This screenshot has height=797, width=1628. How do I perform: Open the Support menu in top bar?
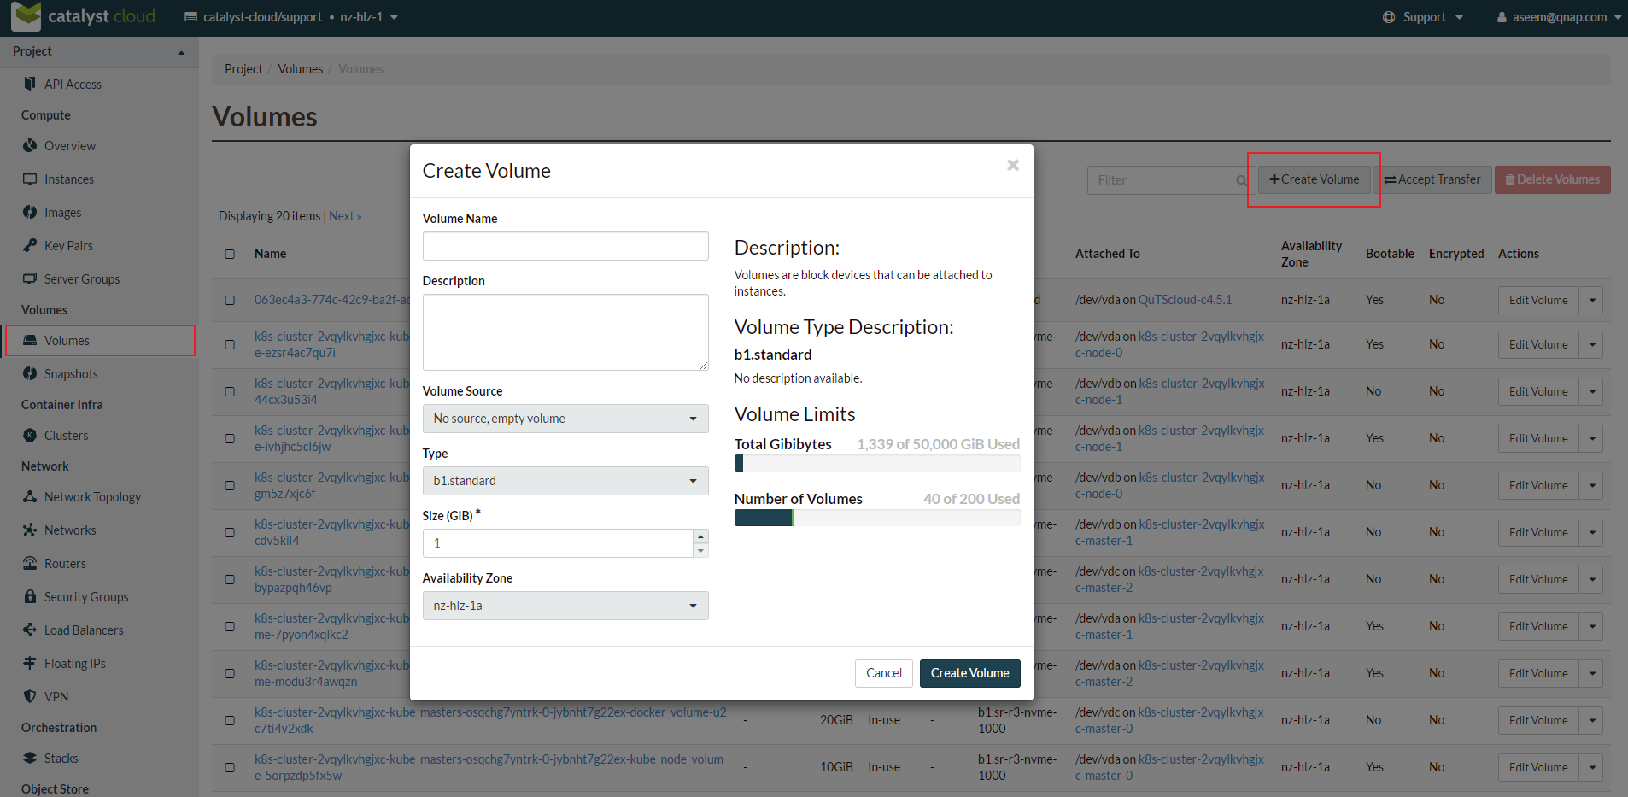coord(1423,17)
